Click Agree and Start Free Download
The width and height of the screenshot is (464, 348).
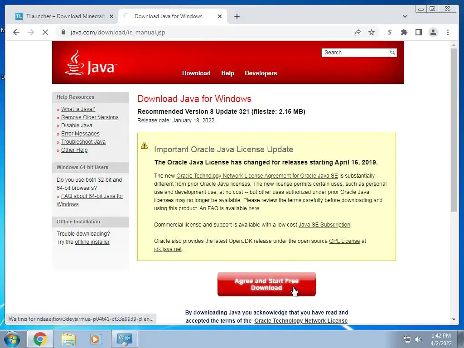266,284
